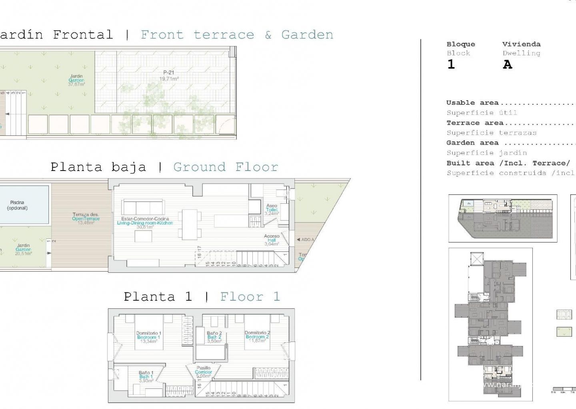This screenshot has height=409, width=576.
Task: Click the Planta 1 | Floor 1 heading
Action: (x=202, y=297)
